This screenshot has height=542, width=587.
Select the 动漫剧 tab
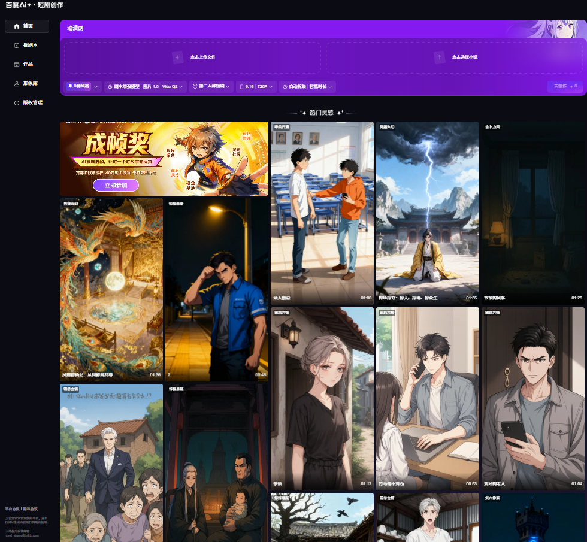click(75, 28)
